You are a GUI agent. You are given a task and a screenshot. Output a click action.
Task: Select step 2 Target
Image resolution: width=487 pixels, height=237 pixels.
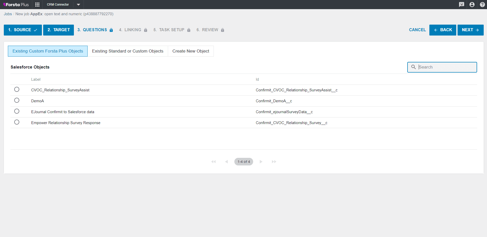pyautogui.click(x=58, y=30)
